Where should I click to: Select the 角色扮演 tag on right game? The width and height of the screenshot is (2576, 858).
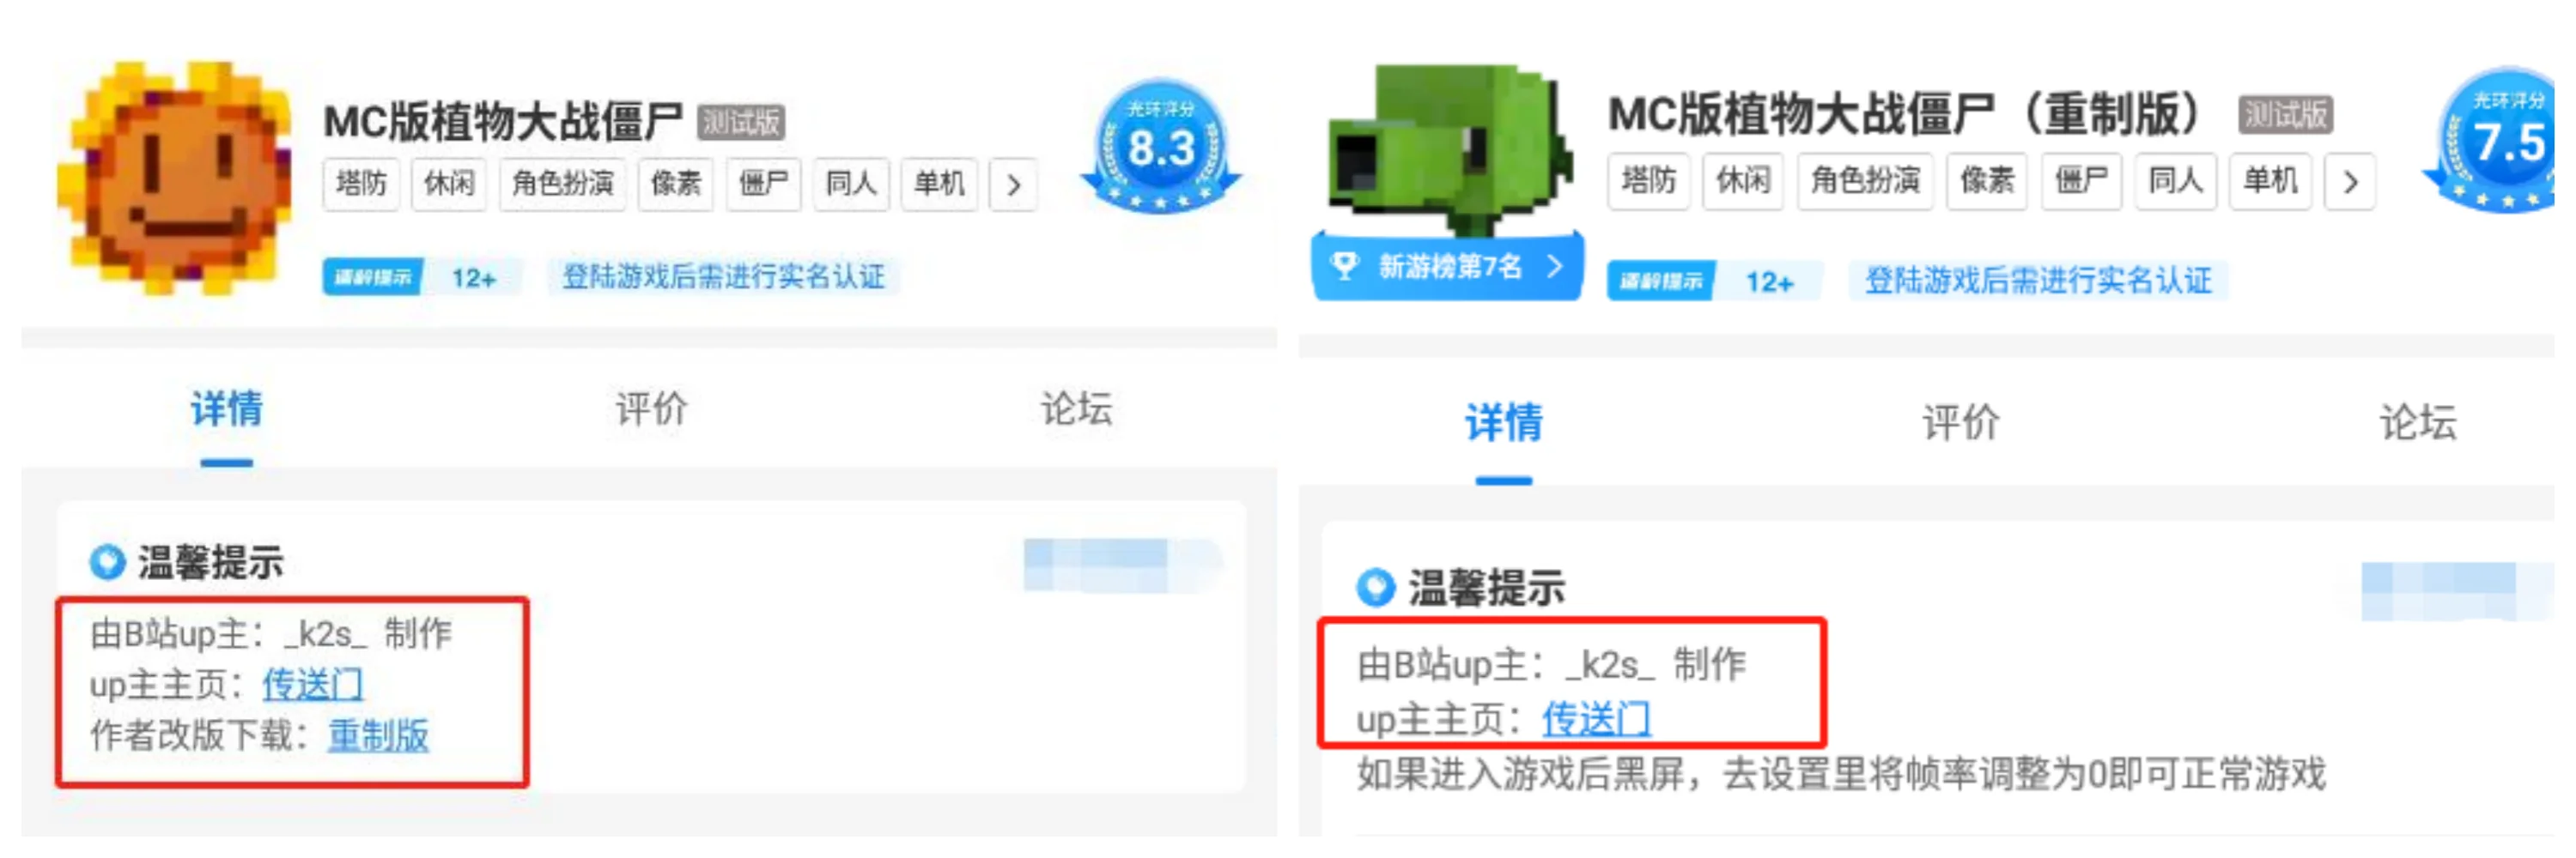(x=1864, y=181)
